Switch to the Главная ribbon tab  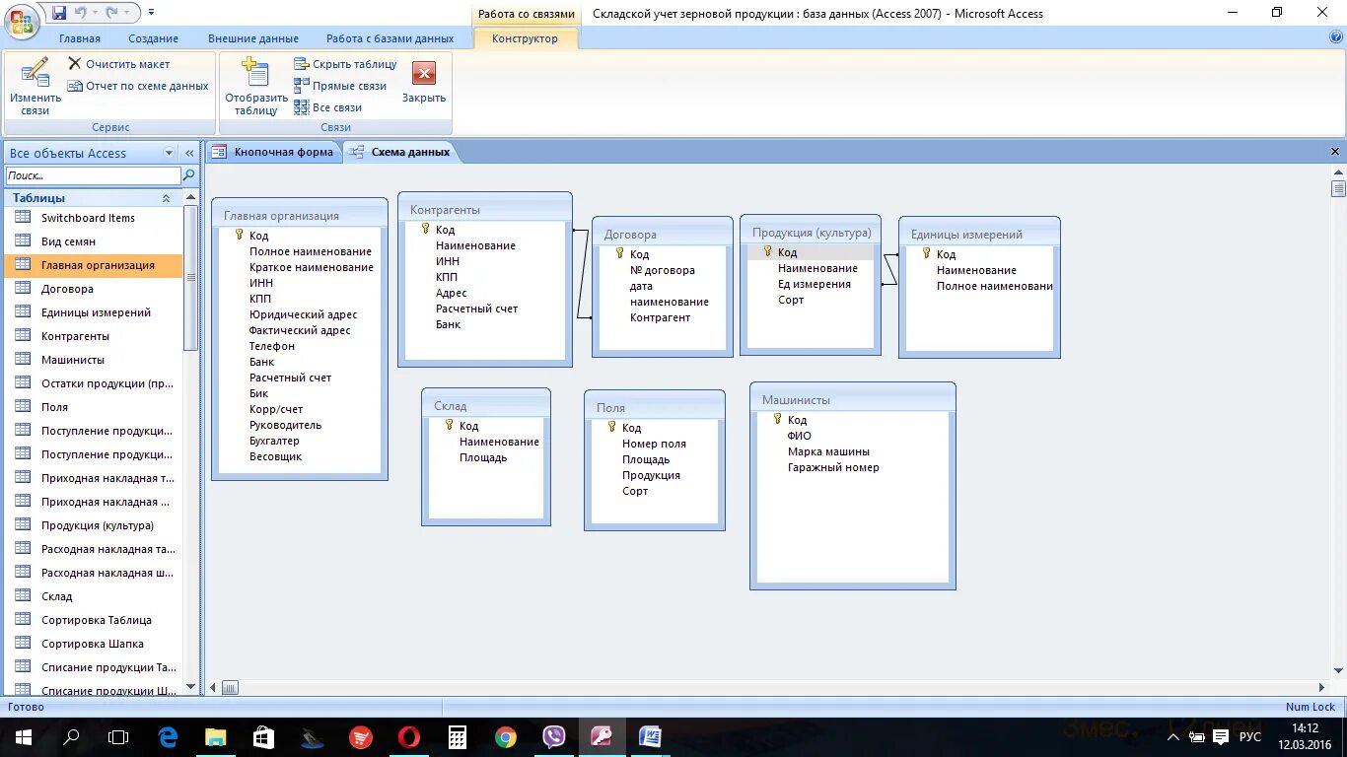(80, 38)
